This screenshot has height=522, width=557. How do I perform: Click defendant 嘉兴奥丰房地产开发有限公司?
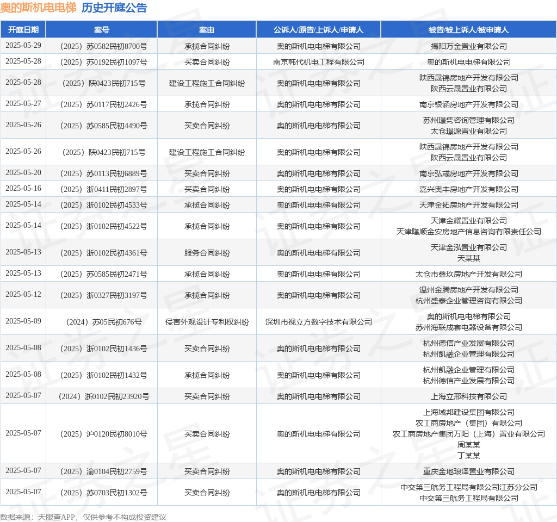click(468, 189)
